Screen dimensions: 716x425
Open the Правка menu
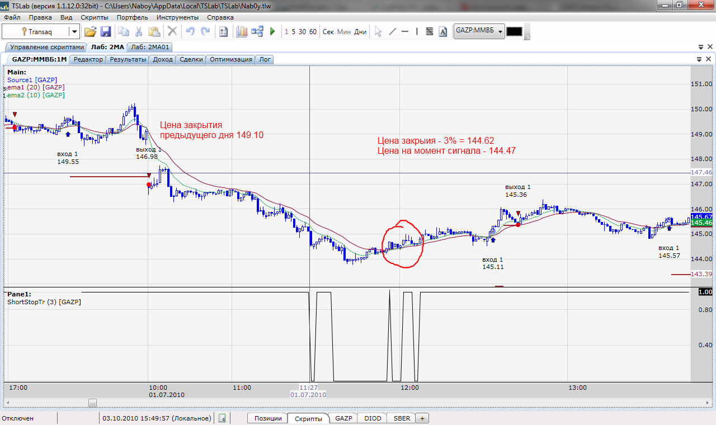coord(40,17)
